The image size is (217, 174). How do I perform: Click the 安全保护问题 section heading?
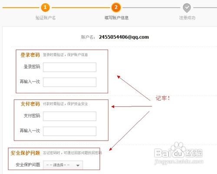25,153
